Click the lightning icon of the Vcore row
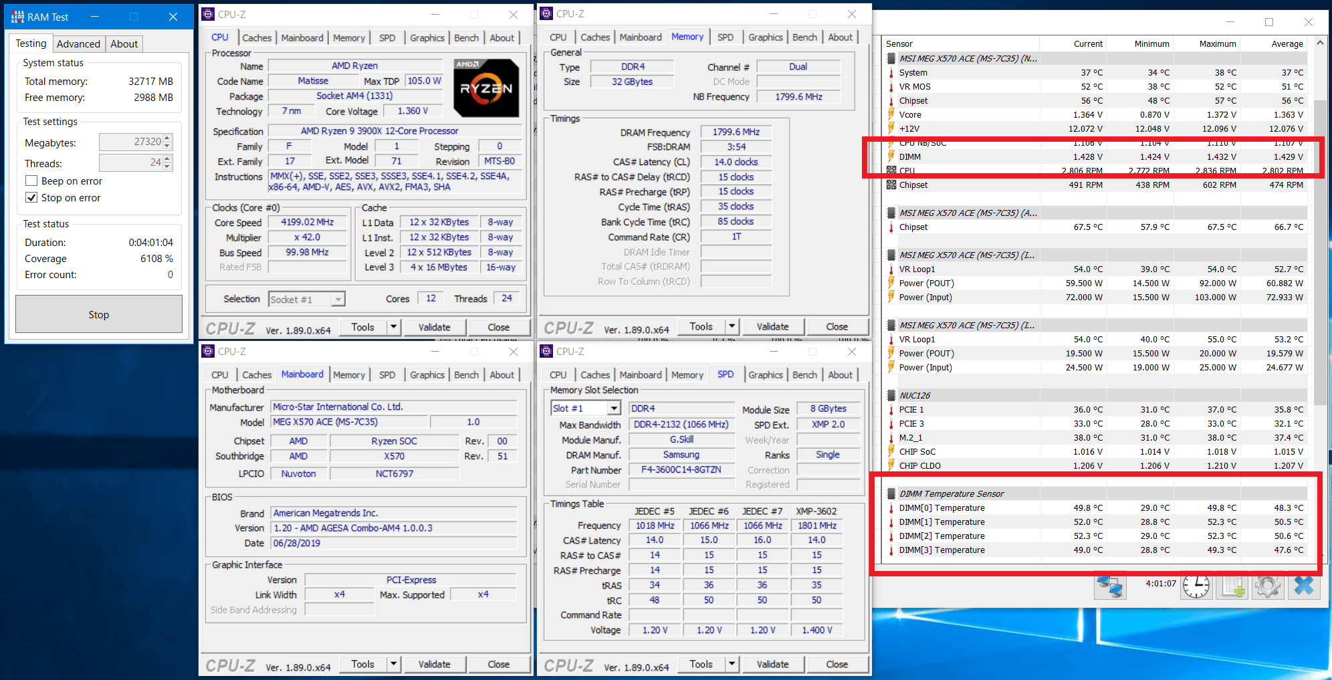 891,114
